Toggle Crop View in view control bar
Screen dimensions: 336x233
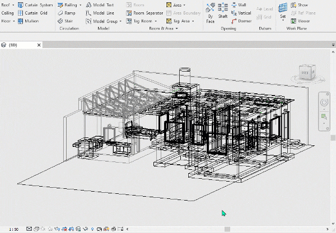pos(64,229)
